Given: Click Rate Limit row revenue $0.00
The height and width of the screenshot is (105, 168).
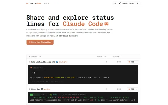Looking at the screenshot, I should click(119, 62).
